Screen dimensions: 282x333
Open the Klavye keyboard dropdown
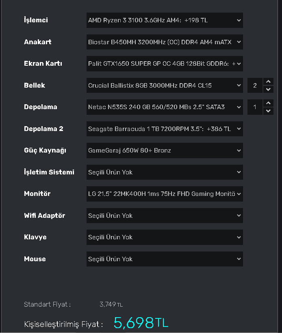point(164,237)
